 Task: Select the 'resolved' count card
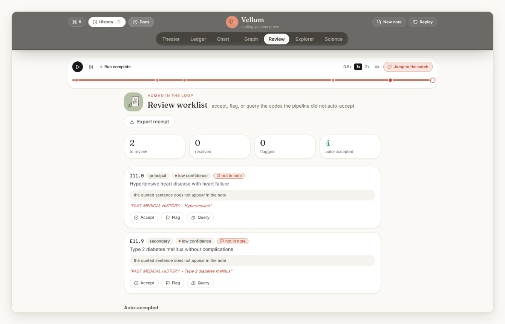click(x=220, y=147)
